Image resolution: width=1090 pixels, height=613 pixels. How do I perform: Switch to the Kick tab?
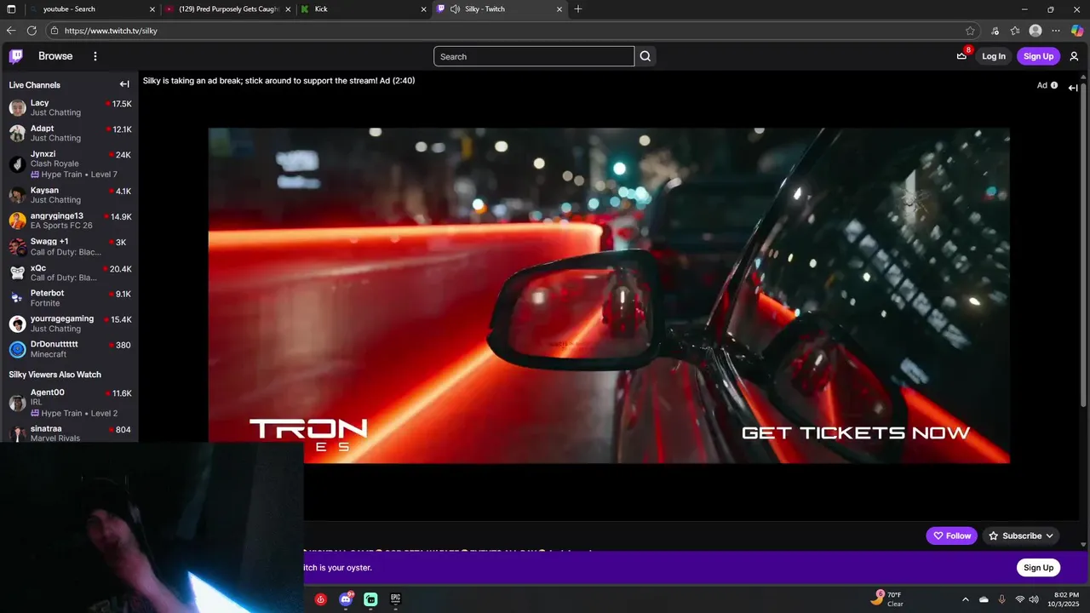(364, 9)
